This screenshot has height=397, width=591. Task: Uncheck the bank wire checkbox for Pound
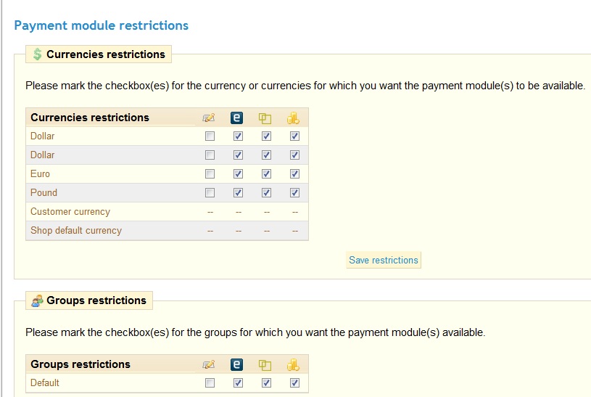click(266, 193)
